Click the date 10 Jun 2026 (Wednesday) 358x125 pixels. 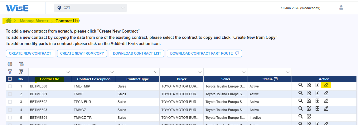301,8
